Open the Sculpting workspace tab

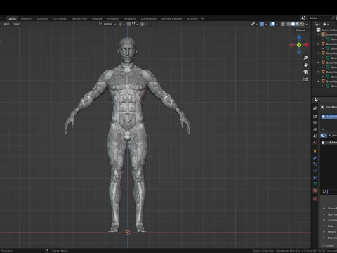point(43,18)
